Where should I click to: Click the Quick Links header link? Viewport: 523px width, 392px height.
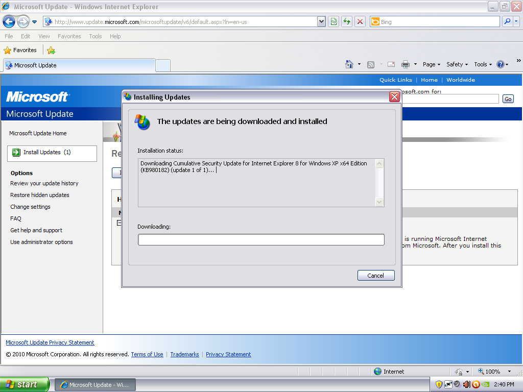(x=396, y=80)
